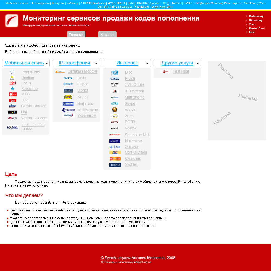Open the Мобильная связь heading link
Viewport: 271px width, 271px height.
[24, 63]
